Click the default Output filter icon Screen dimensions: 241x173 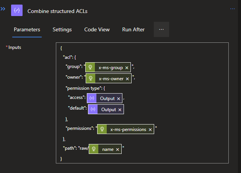tap(93, 110)
